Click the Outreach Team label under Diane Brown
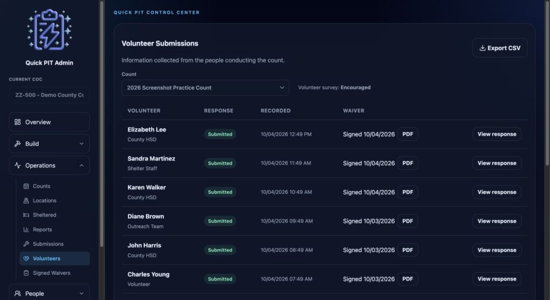This screenshot has width=550, height=300. (145, 226)
